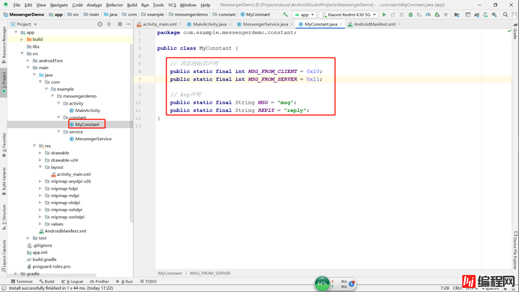Click Apply Changes and Restart Activity icon

click(x=393, y=15)
